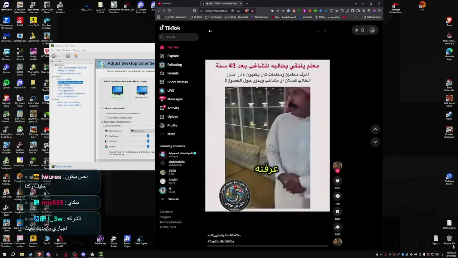Open the Friends section in TikTok

pos(169,73)
